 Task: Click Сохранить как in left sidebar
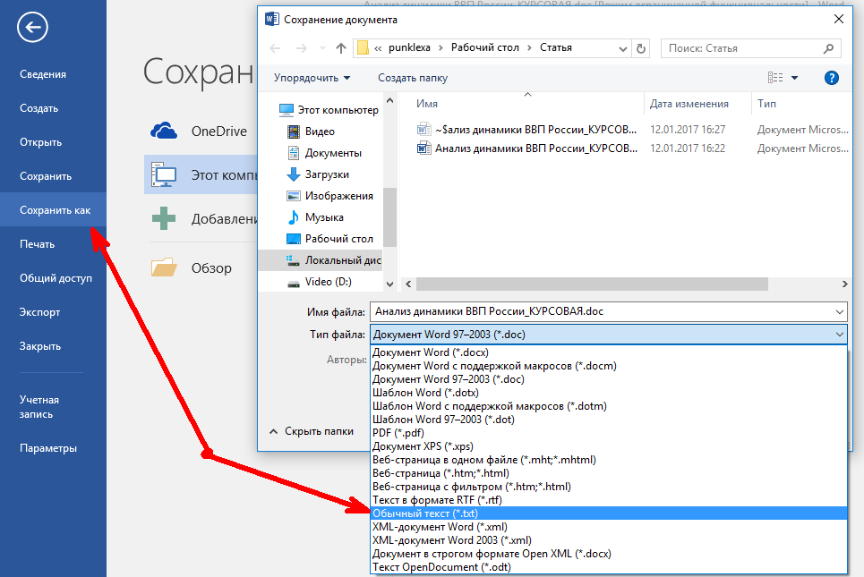(55, 210)
